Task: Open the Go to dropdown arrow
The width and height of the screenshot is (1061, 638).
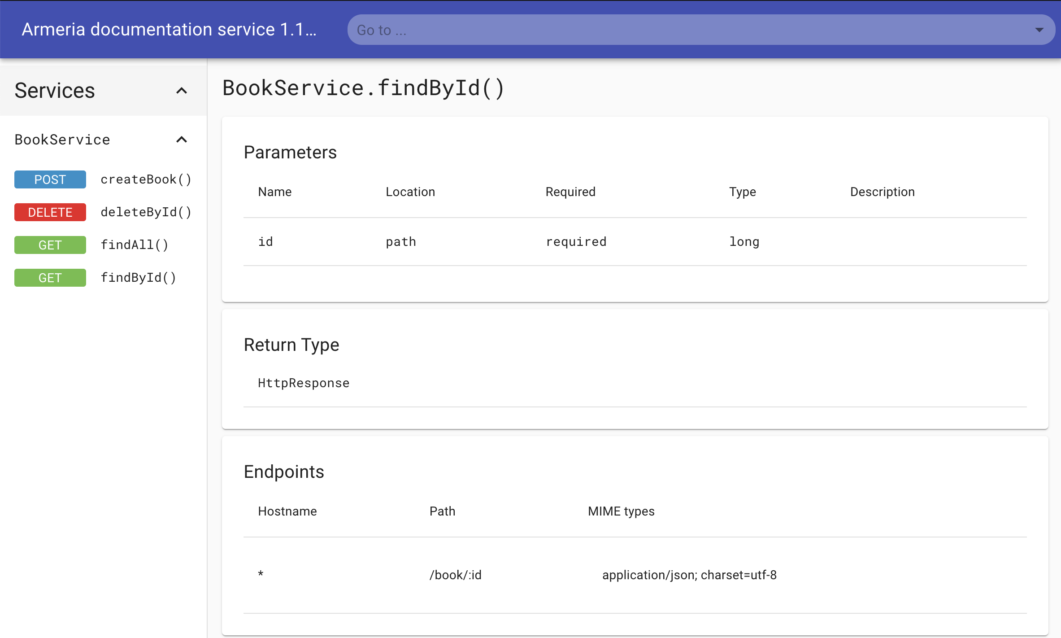Action: (1039, 30)
